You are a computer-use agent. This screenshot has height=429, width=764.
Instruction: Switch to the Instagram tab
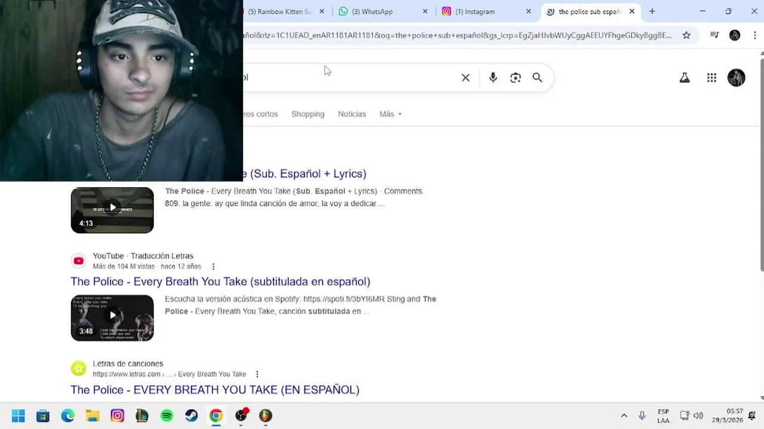485,11
